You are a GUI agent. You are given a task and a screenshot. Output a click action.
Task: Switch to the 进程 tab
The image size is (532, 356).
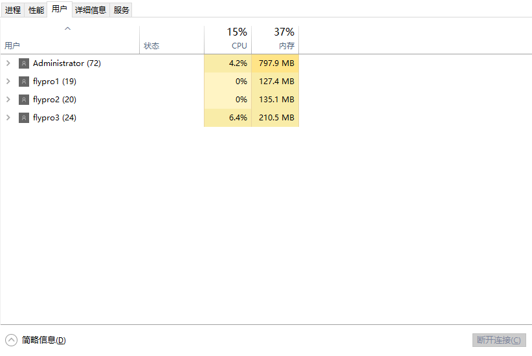click(13, 10)
